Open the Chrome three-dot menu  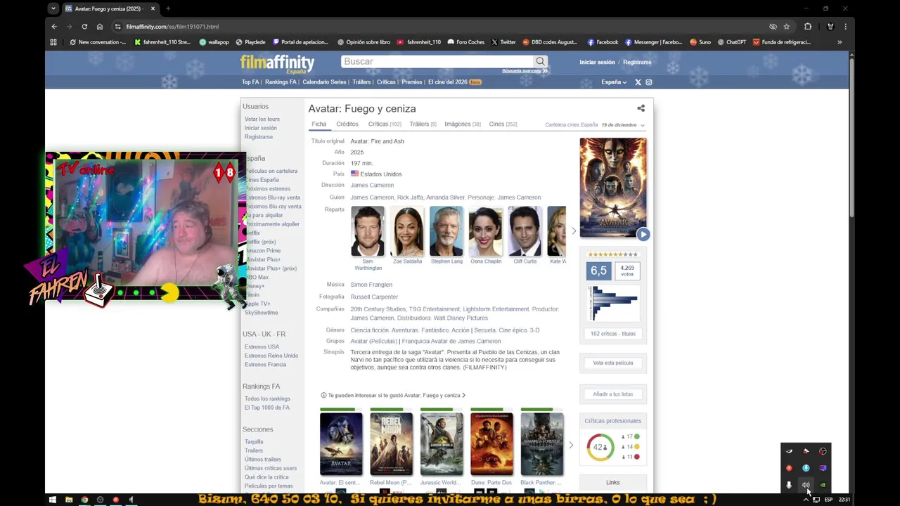pos(845,27)
